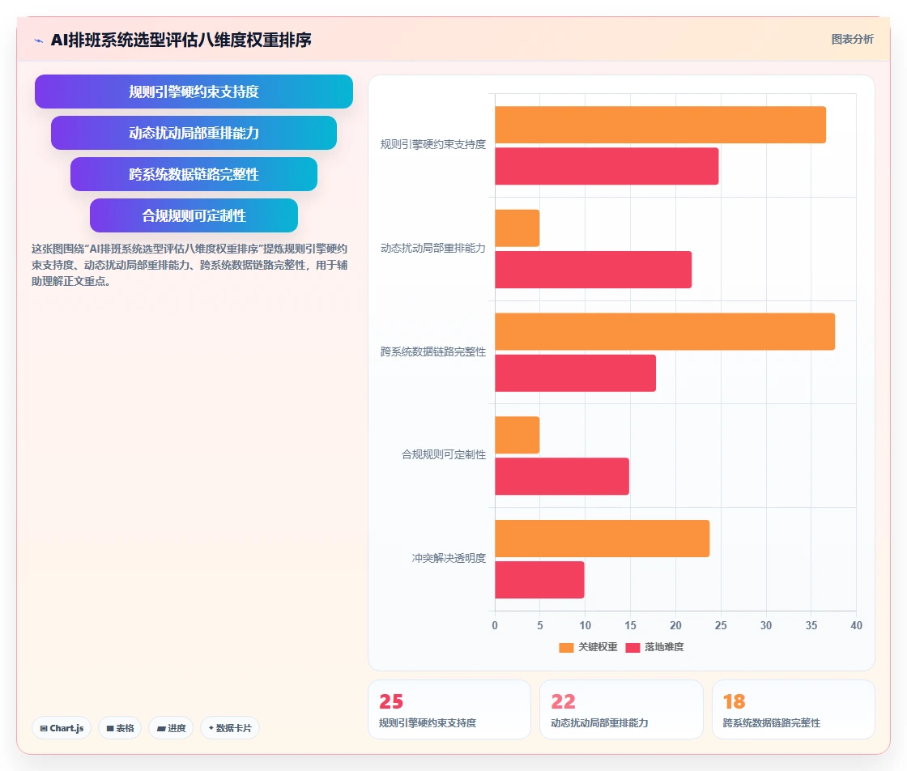Click the card caption 动态扰动局部重排能力
This screenshot has height=771, width=907.
pos(599,723)
